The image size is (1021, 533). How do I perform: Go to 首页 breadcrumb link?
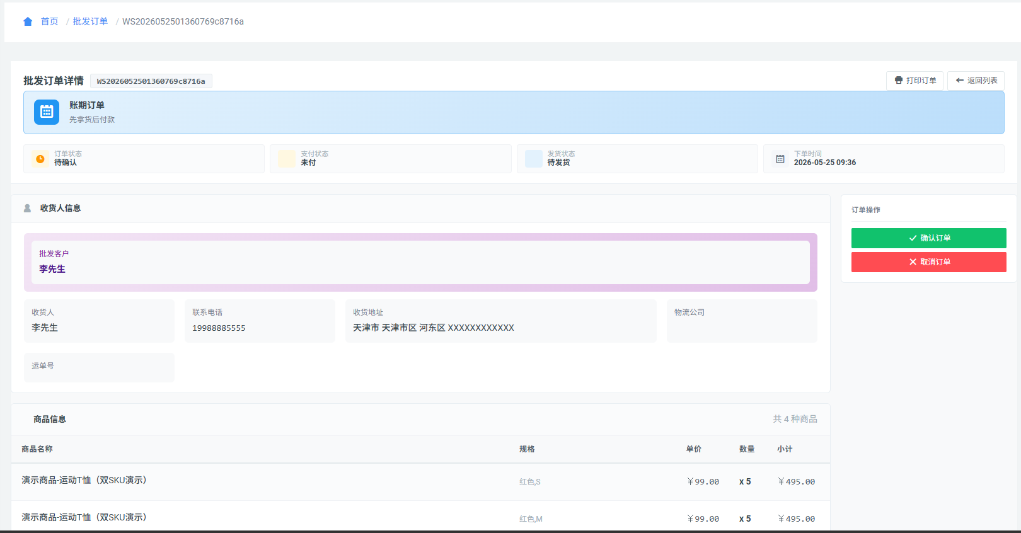pyautogui.click(x=49, y=21)
